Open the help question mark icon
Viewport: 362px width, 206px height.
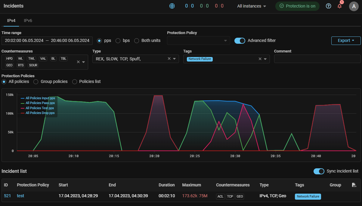click(x=329, y=6)
